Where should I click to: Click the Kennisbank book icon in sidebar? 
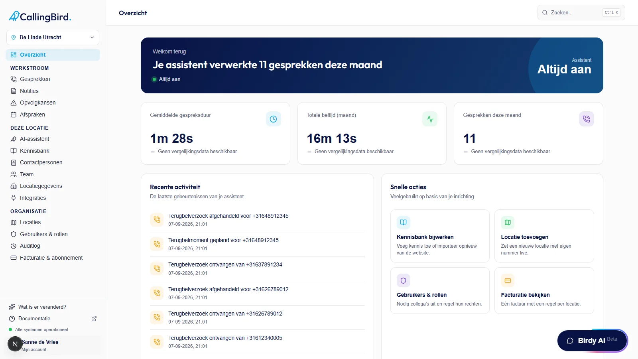pyautogui.click(x=14, y=151)
